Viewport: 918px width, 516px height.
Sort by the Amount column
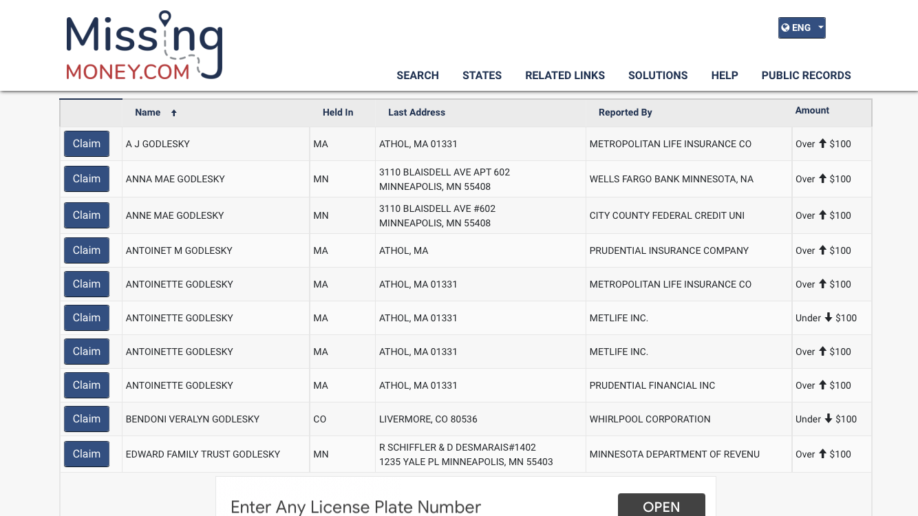[812, 110]
